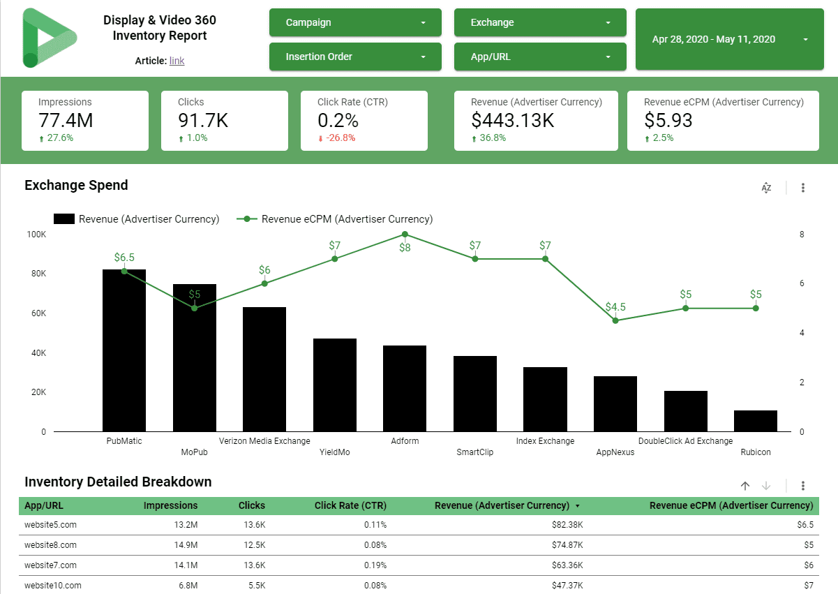Open the Exchange filter dropdown
838x594 pixels.
click(540, 22)
